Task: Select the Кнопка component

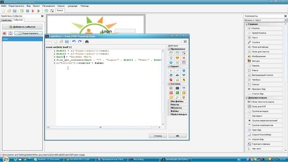Action: (x=264, y=28)
